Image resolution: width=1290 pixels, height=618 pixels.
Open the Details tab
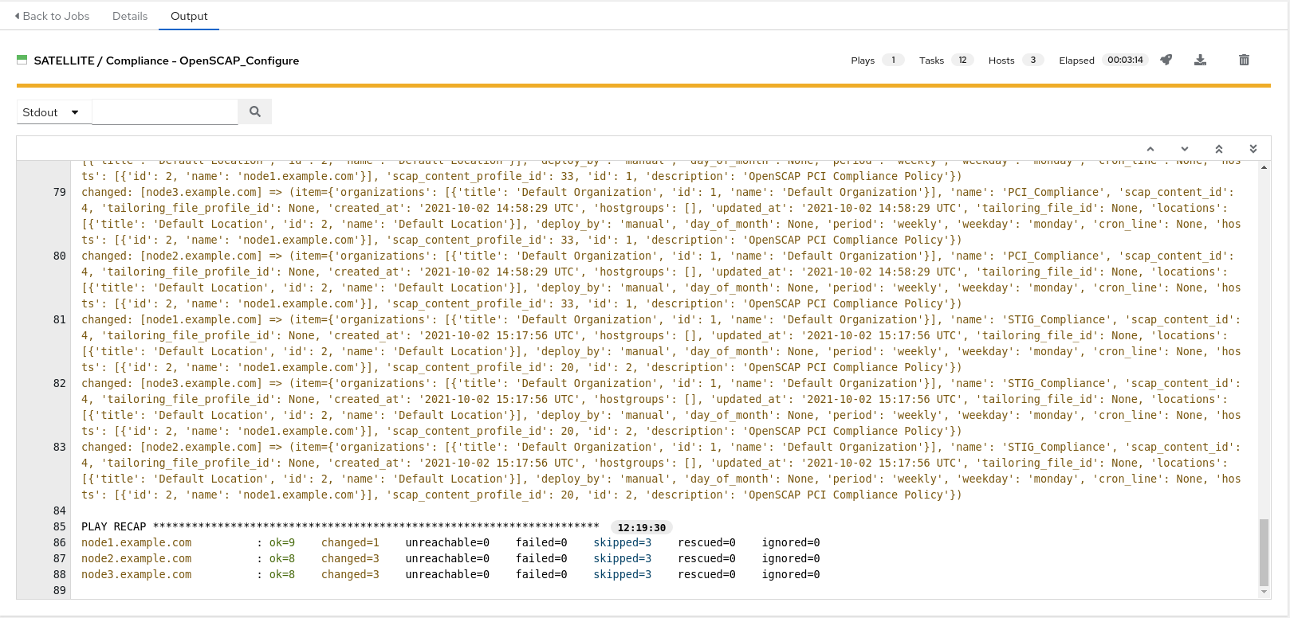click(x=130, y=16)
